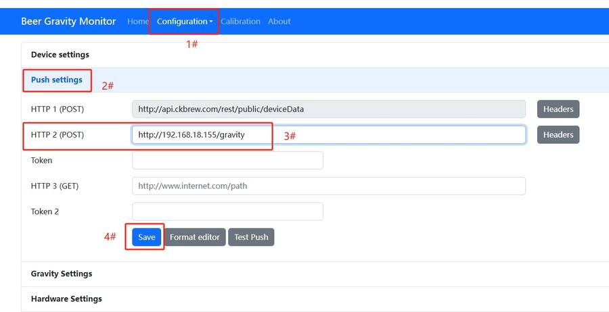The width and height of the screenshot is (609, 312).
Task: Open the Calibration page
Action: pos(240,22)
